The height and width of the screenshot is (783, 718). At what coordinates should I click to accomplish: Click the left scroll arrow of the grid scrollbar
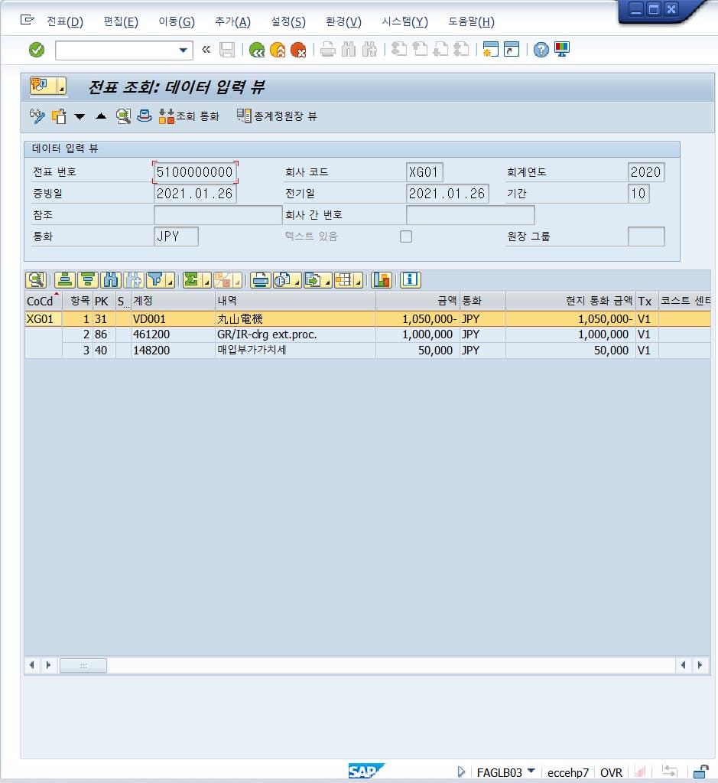click(32, 665)
